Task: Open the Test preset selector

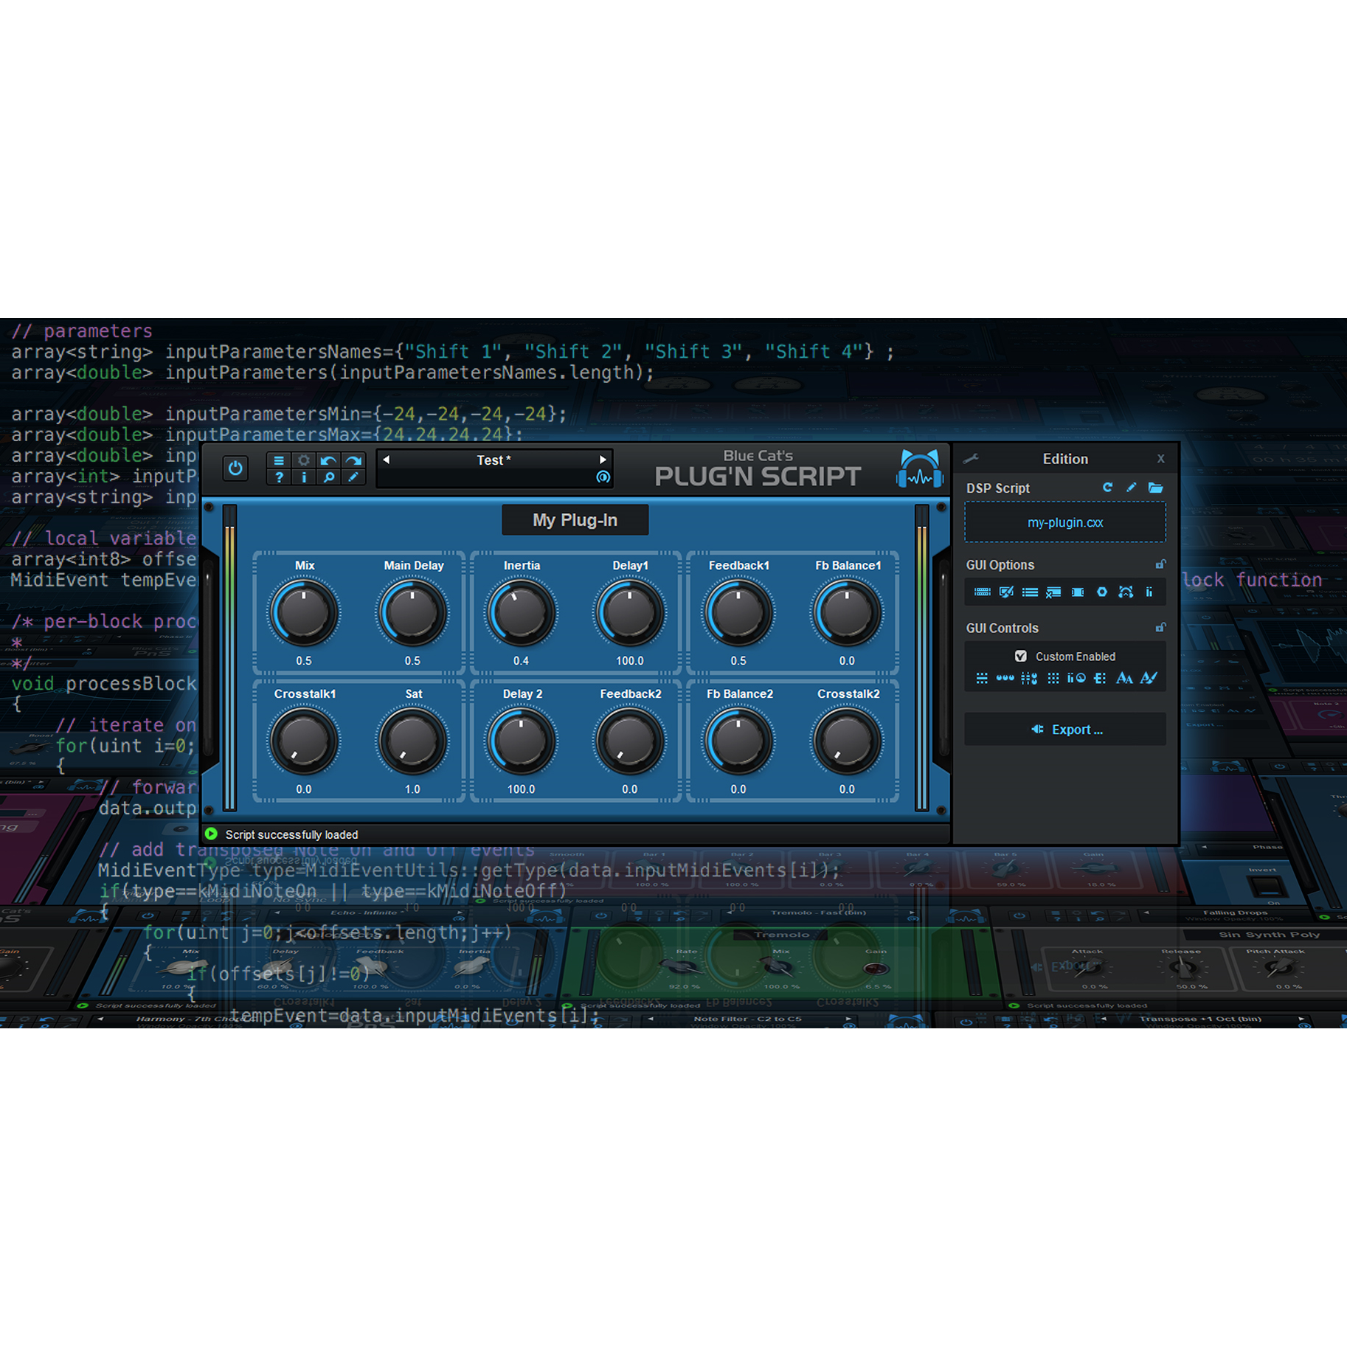Action: coord(494,460)
